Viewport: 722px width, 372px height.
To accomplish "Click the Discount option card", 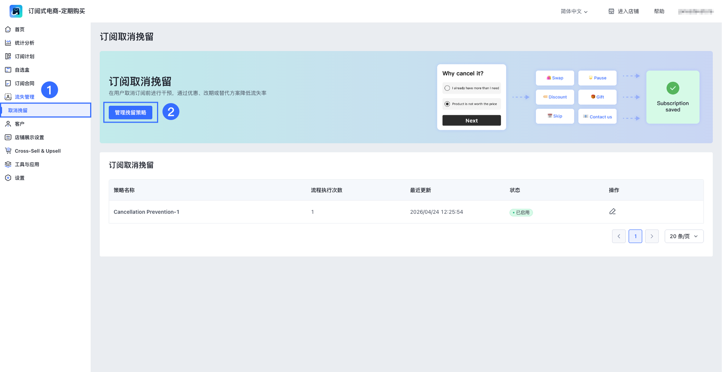I will click(x=555, y=97).
